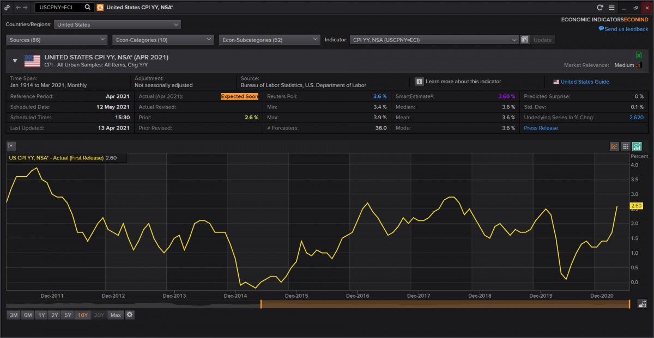Image resolution: width=654 pixels, height=338 pixels.
Task: Open indicator list icon beside Update
Action: (x=524, y=40)
